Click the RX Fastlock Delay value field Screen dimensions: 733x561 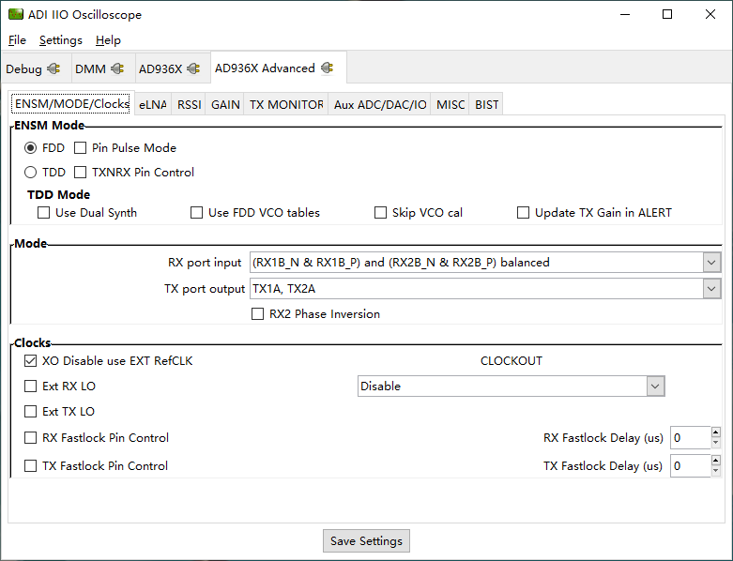[x=691, y=438]
